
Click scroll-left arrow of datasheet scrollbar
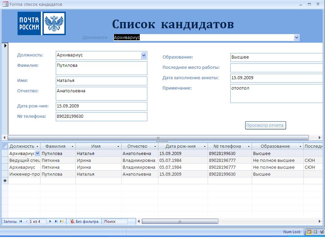pos(139,221)
